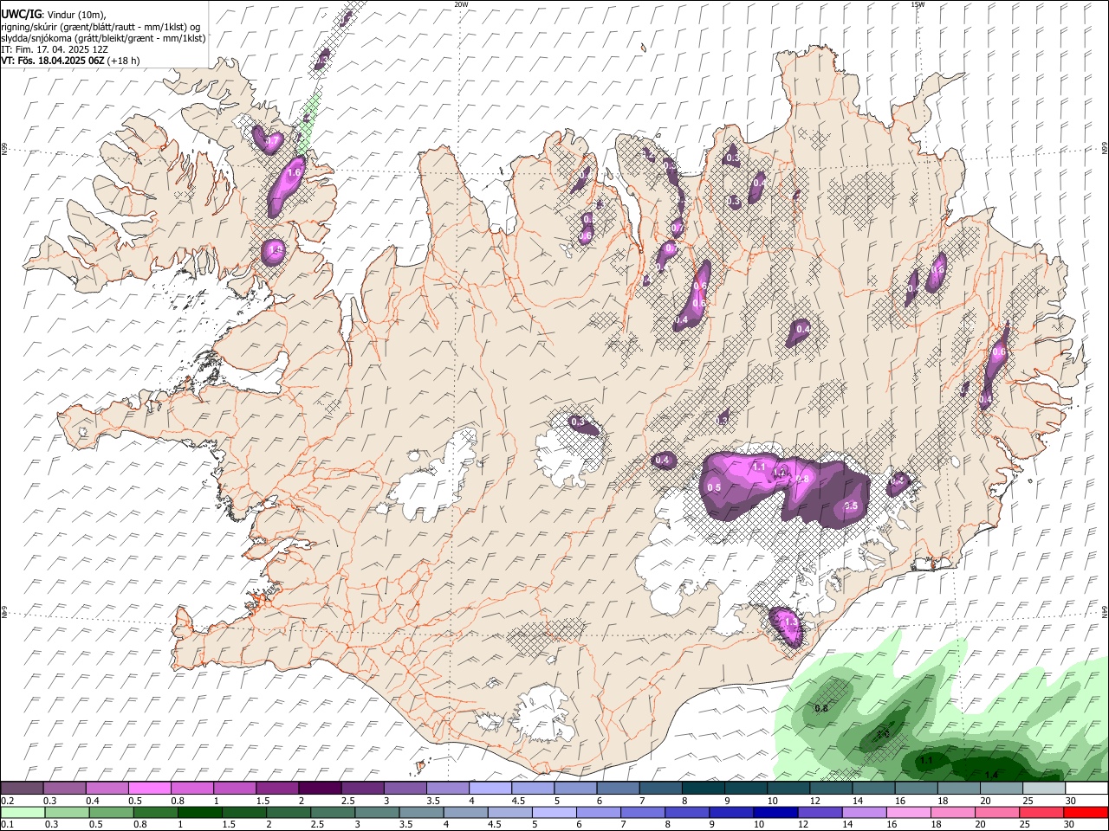Click the 1.1 value in the green rain area
The image size is (1109, 831).
pyautogui.click(x=926, y=760)
